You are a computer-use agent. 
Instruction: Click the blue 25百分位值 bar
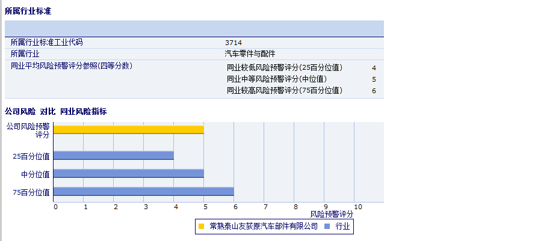click(x=114, y=155)
